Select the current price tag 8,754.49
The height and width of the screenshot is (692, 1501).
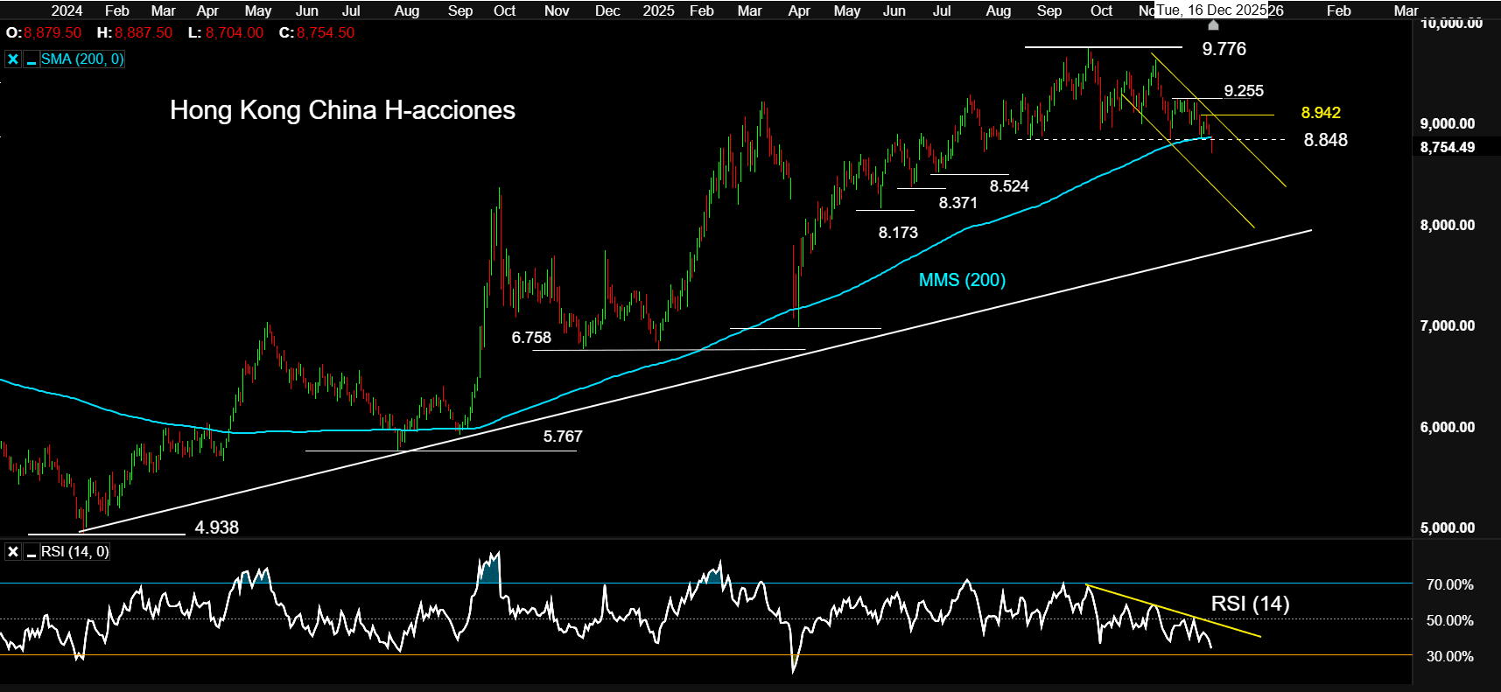click(x=1447, y=147)
